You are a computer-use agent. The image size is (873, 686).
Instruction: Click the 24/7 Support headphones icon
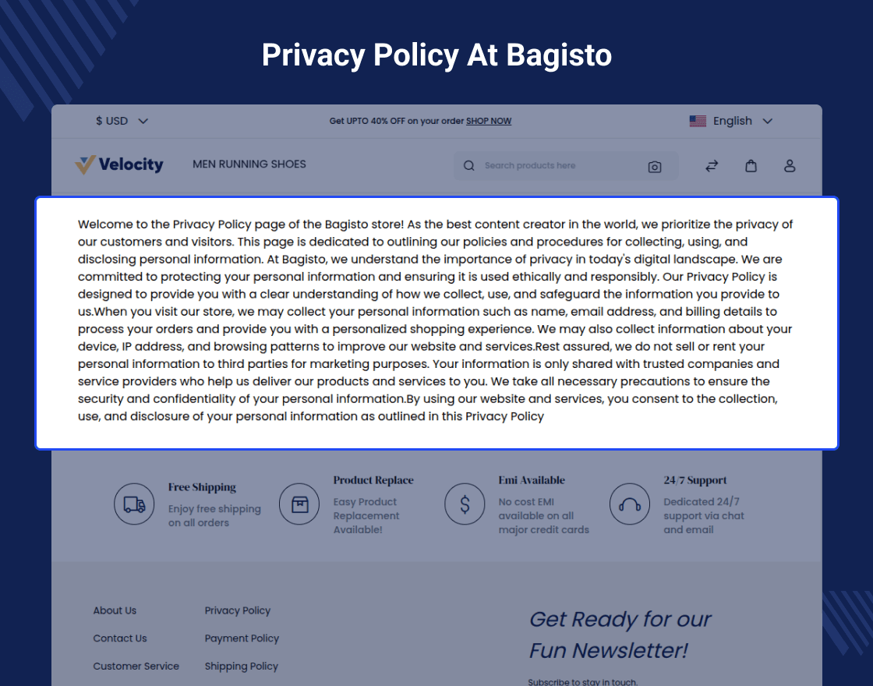pyautogui.click(x=630, y=504)
